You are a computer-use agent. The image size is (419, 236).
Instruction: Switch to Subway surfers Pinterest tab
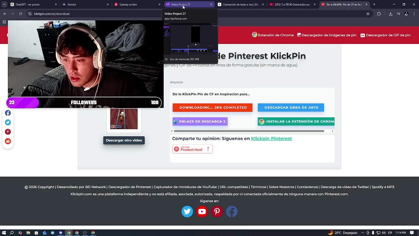[x=137, y=5]
